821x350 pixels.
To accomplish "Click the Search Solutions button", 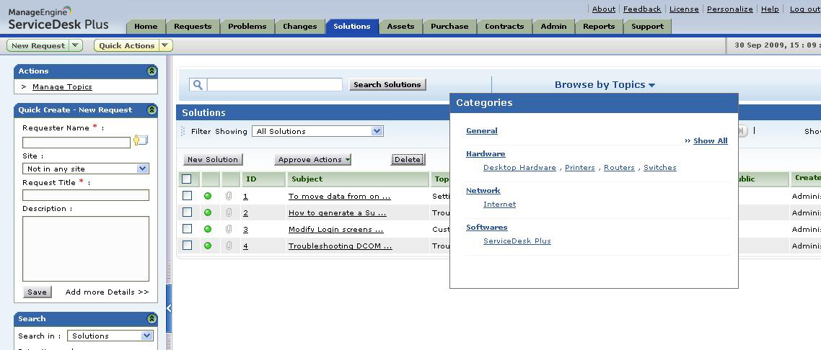I will point(387,85).
